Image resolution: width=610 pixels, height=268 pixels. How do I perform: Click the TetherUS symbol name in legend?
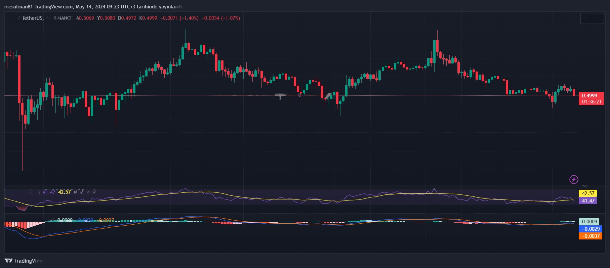point(33,18)
